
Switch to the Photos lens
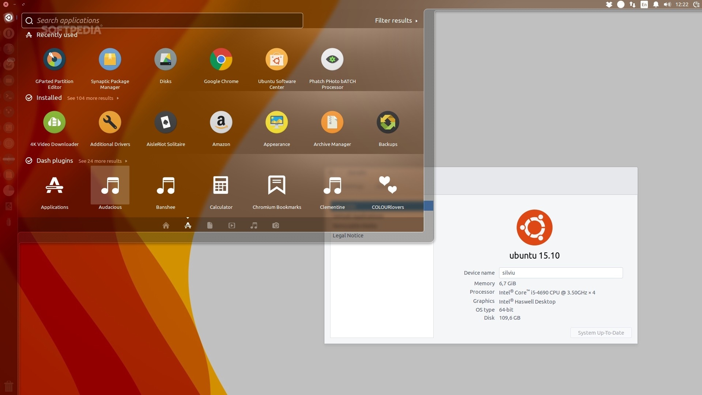[276, 225]
